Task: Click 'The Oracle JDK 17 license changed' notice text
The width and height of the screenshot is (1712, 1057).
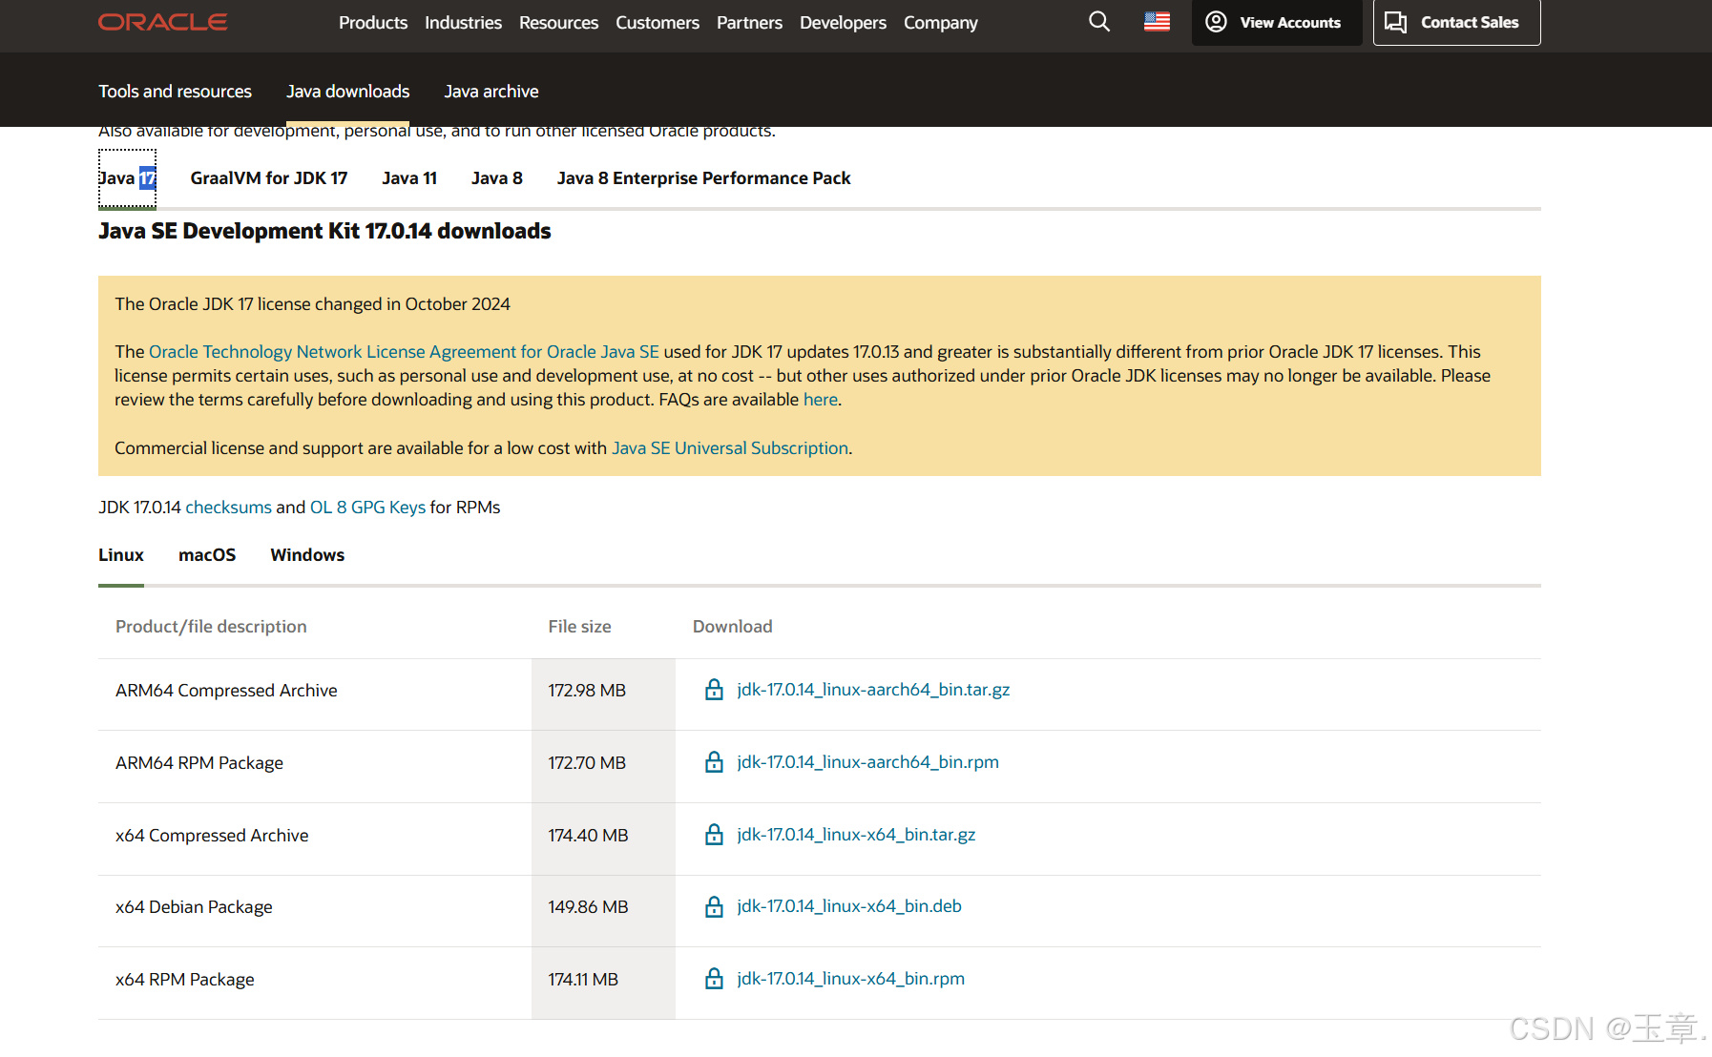Action: (312, 304)
